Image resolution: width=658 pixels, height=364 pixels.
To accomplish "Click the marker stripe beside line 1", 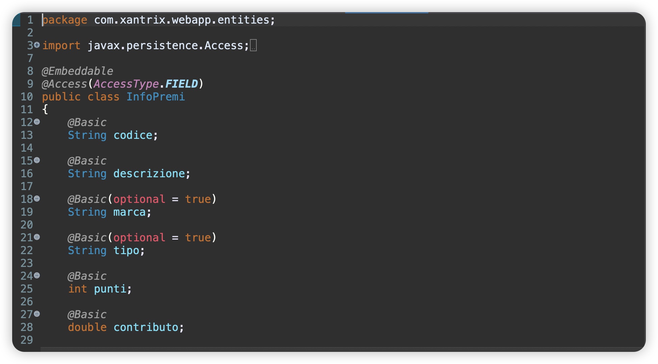I will [x=16, y=20].
